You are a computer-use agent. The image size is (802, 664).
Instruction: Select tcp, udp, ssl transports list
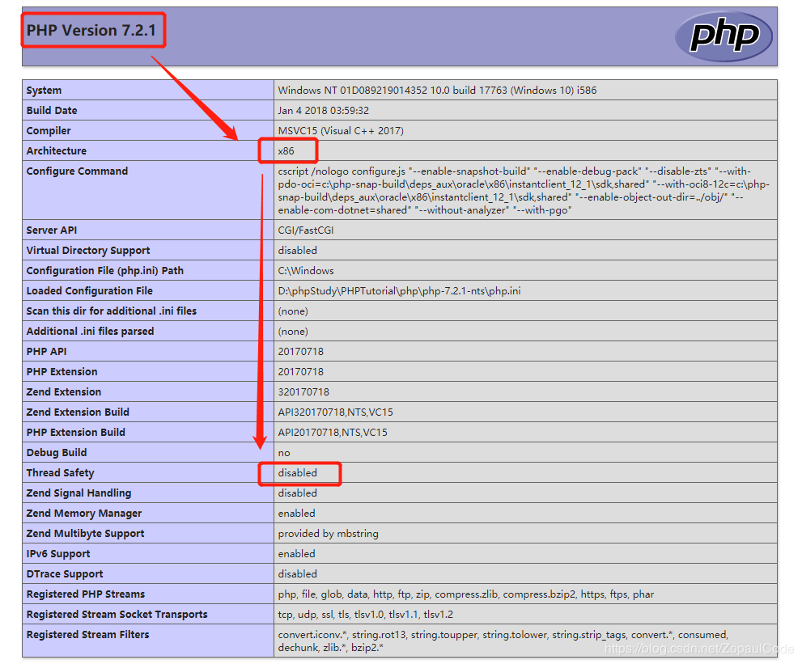pos(366,615)
